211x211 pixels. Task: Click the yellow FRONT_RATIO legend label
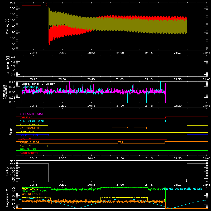tap(30, 189)
